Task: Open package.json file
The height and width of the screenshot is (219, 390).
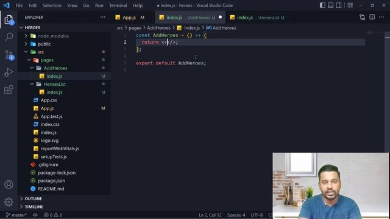Action: 65,181
